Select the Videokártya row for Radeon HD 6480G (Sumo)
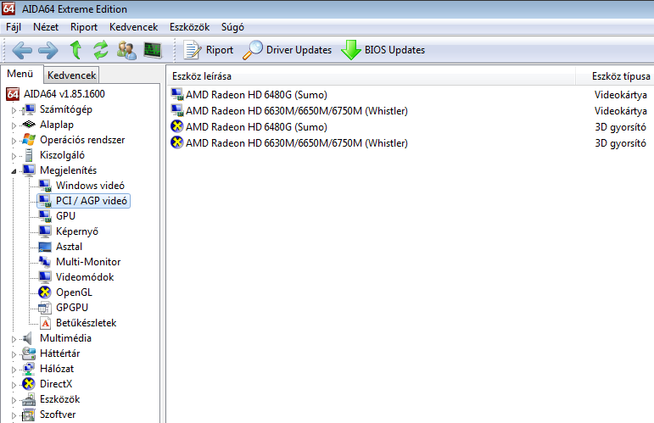 411,95
